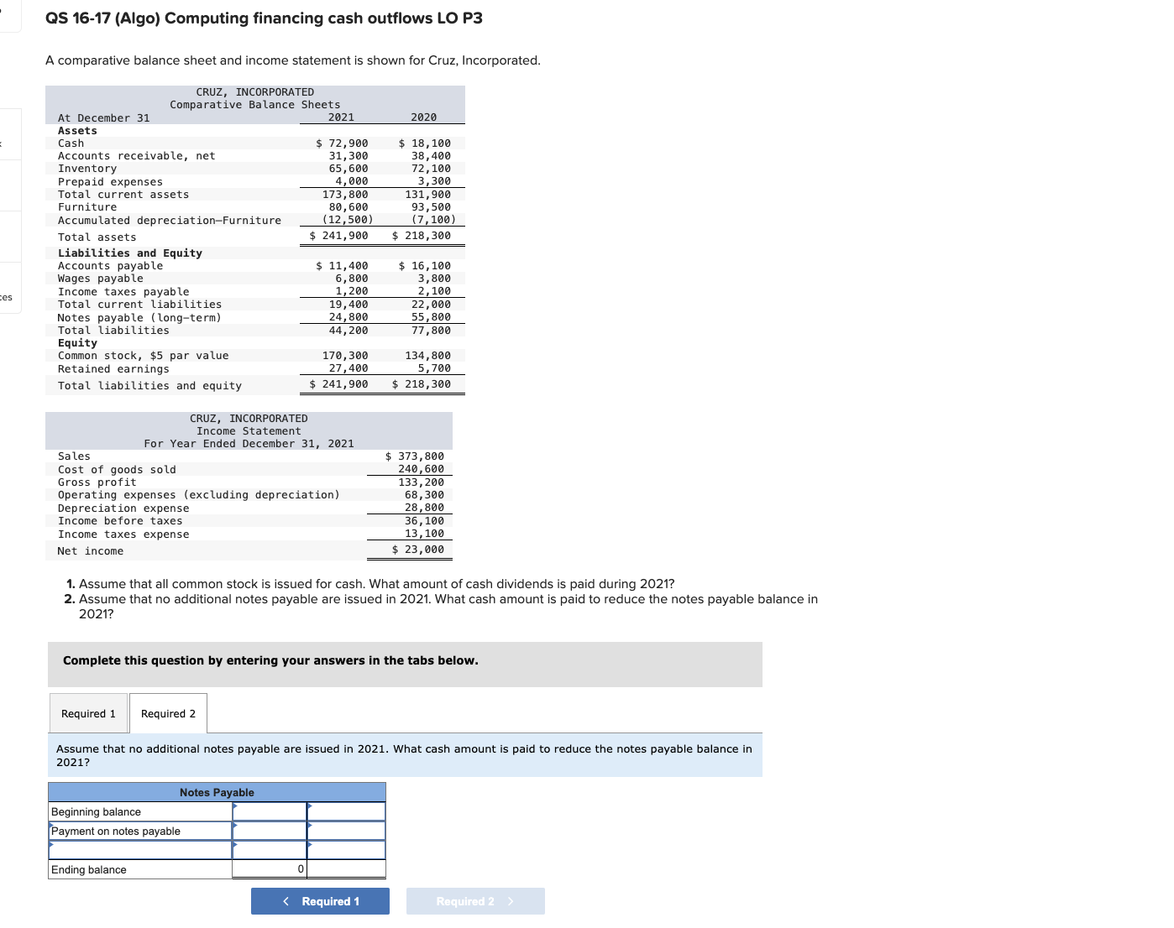Click the Notes Payable table header
The height and width of the screenshot is (928, 1174).
217,792
